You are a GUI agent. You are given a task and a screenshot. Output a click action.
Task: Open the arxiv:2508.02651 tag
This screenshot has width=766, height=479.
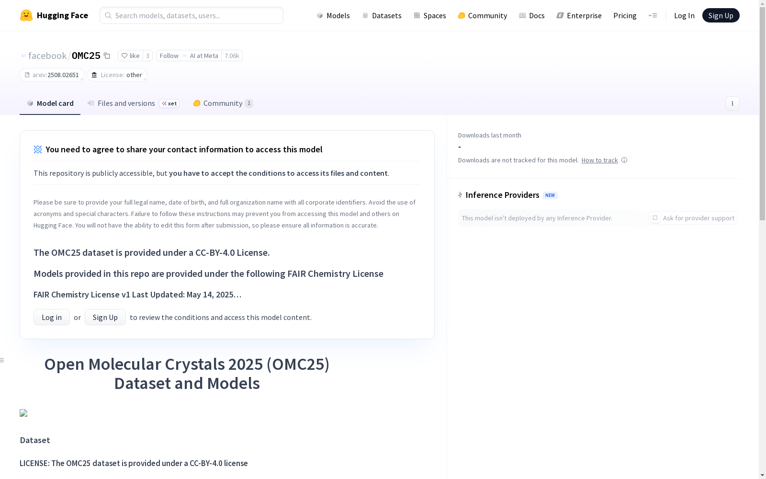52,75
